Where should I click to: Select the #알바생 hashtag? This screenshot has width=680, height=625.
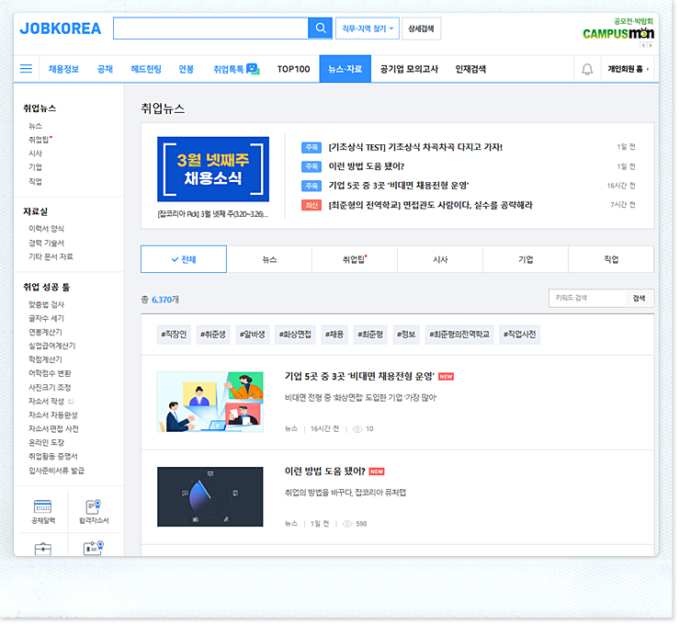[x=253, y=335]
